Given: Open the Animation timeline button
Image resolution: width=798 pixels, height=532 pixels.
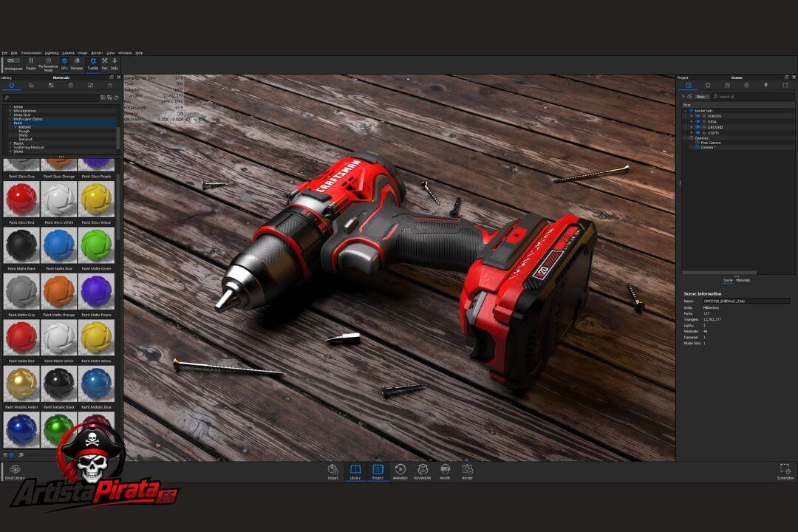Looking at the screenshot, I should 400,471.
